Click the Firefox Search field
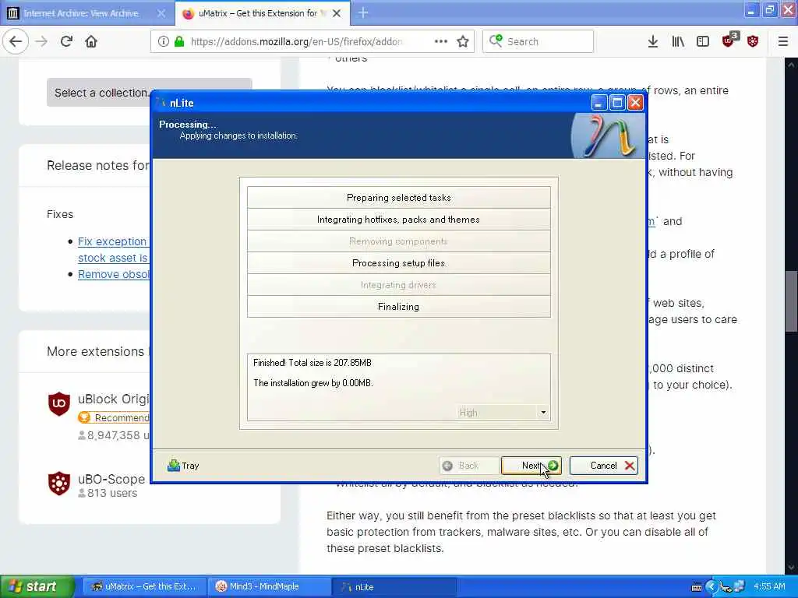Screen dimensions: 798x598 [x=538, y=41]
